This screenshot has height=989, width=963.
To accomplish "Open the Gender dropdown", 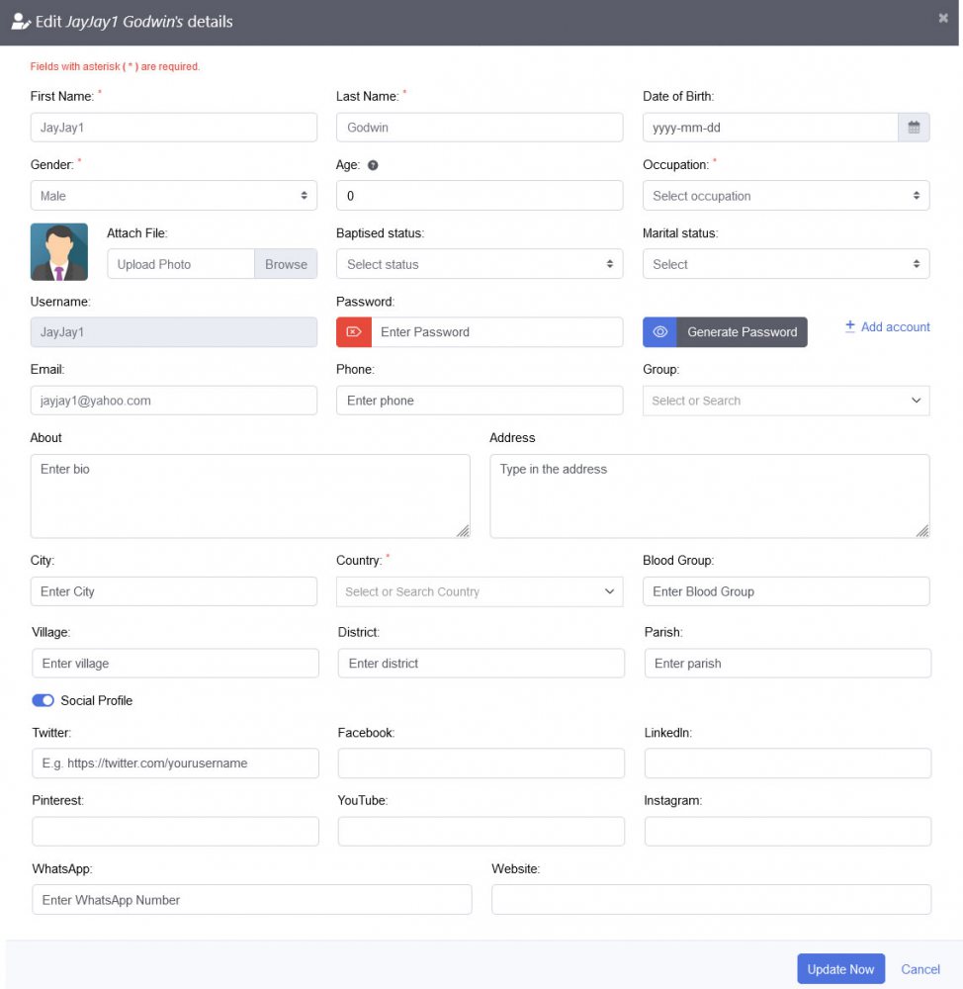I will click(174, 195).
